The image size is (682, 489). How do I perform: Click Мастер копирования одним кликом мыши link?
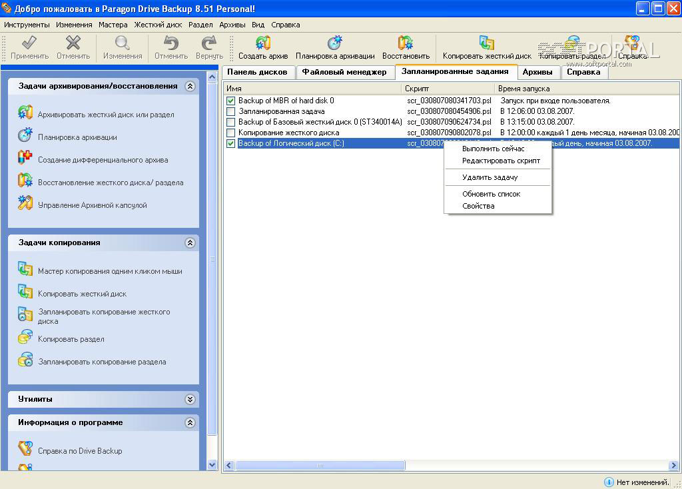110,271
